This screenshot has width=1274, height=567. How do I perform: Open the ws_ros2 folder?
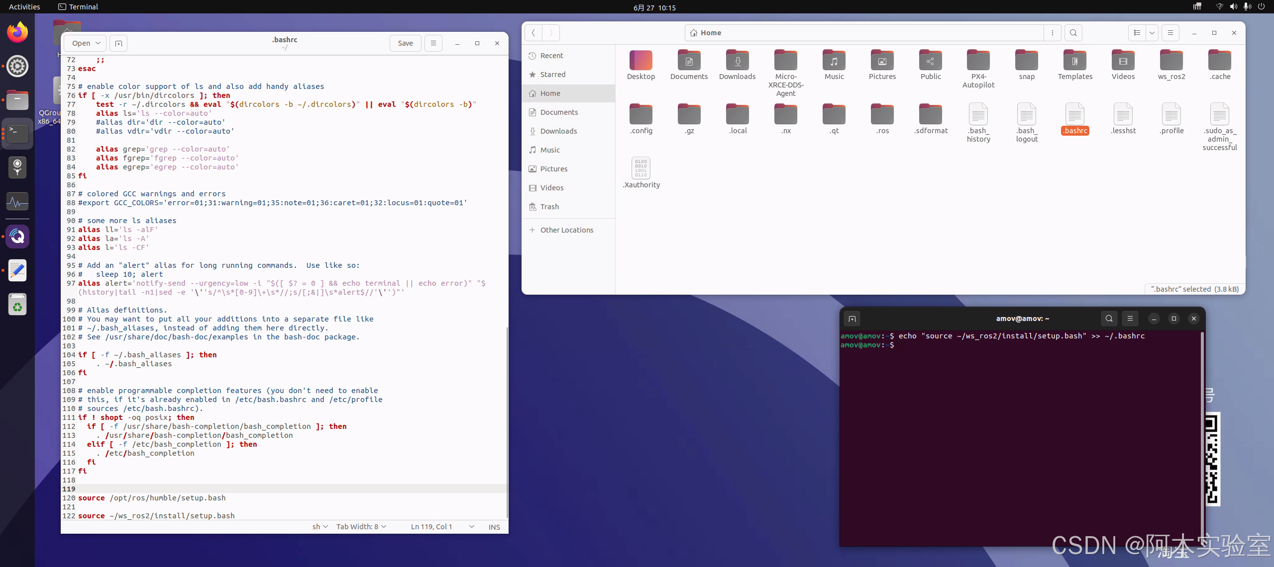(x=1171, y=61)
